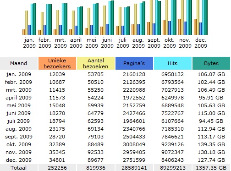The width and height of the screenshot is (231, 171).
Task: Select pages value 2751599 for December
Action: coord(134,160)
